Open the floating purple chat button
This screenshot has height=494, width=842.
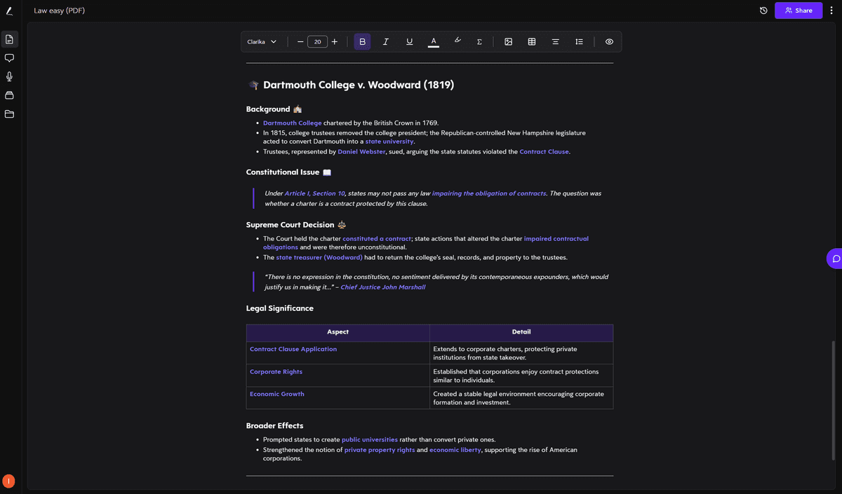(x=835, y=259)
